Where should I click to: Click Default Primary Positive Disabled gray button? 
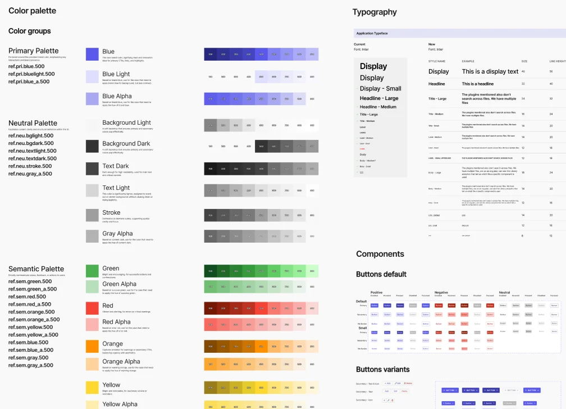point(413,305)
